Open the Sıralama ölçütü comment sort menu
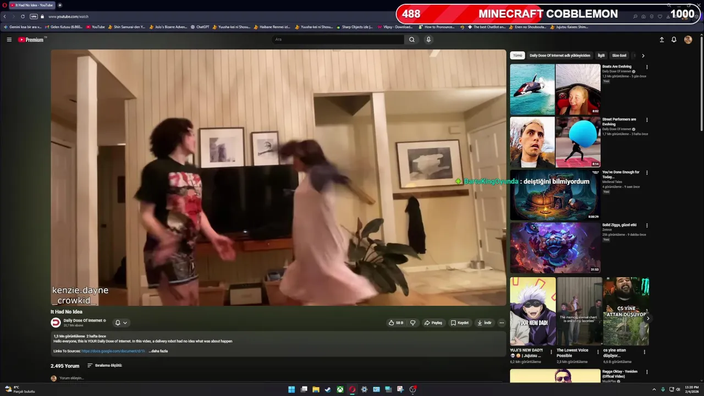Image resolution: width=704 pixels, height=396 pixels. [105, 365]
